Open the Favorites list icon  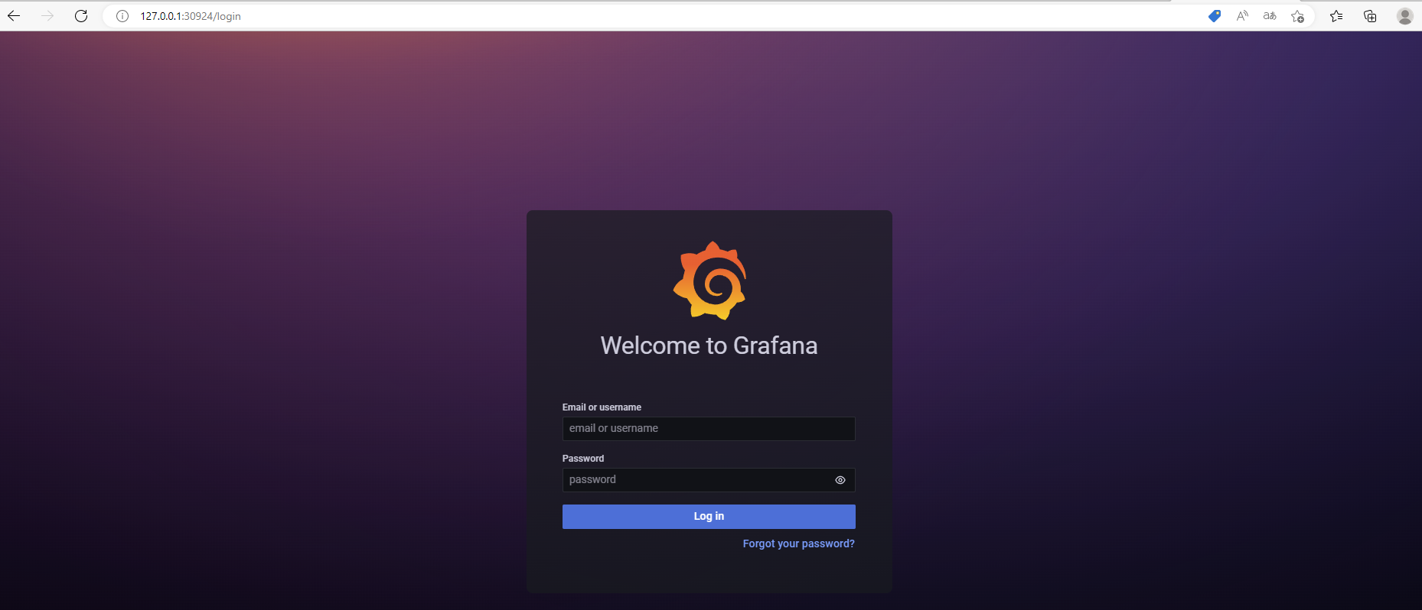coord(1336,16)
